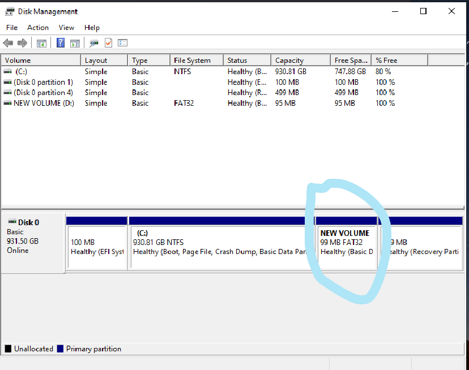Click the Disk Management title bar icon
This screenshot has height=370, width=469.
(10, 12)
